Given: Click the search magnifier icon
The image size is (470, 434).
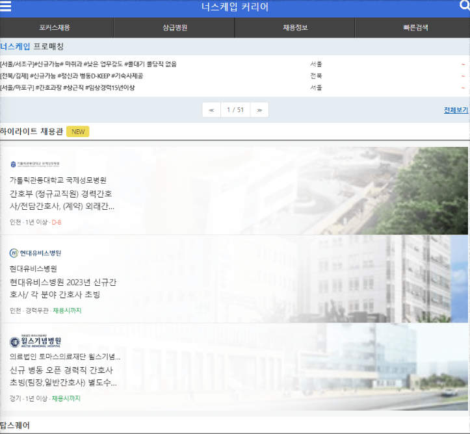Looking at the screenshot, I should point(465,5).
